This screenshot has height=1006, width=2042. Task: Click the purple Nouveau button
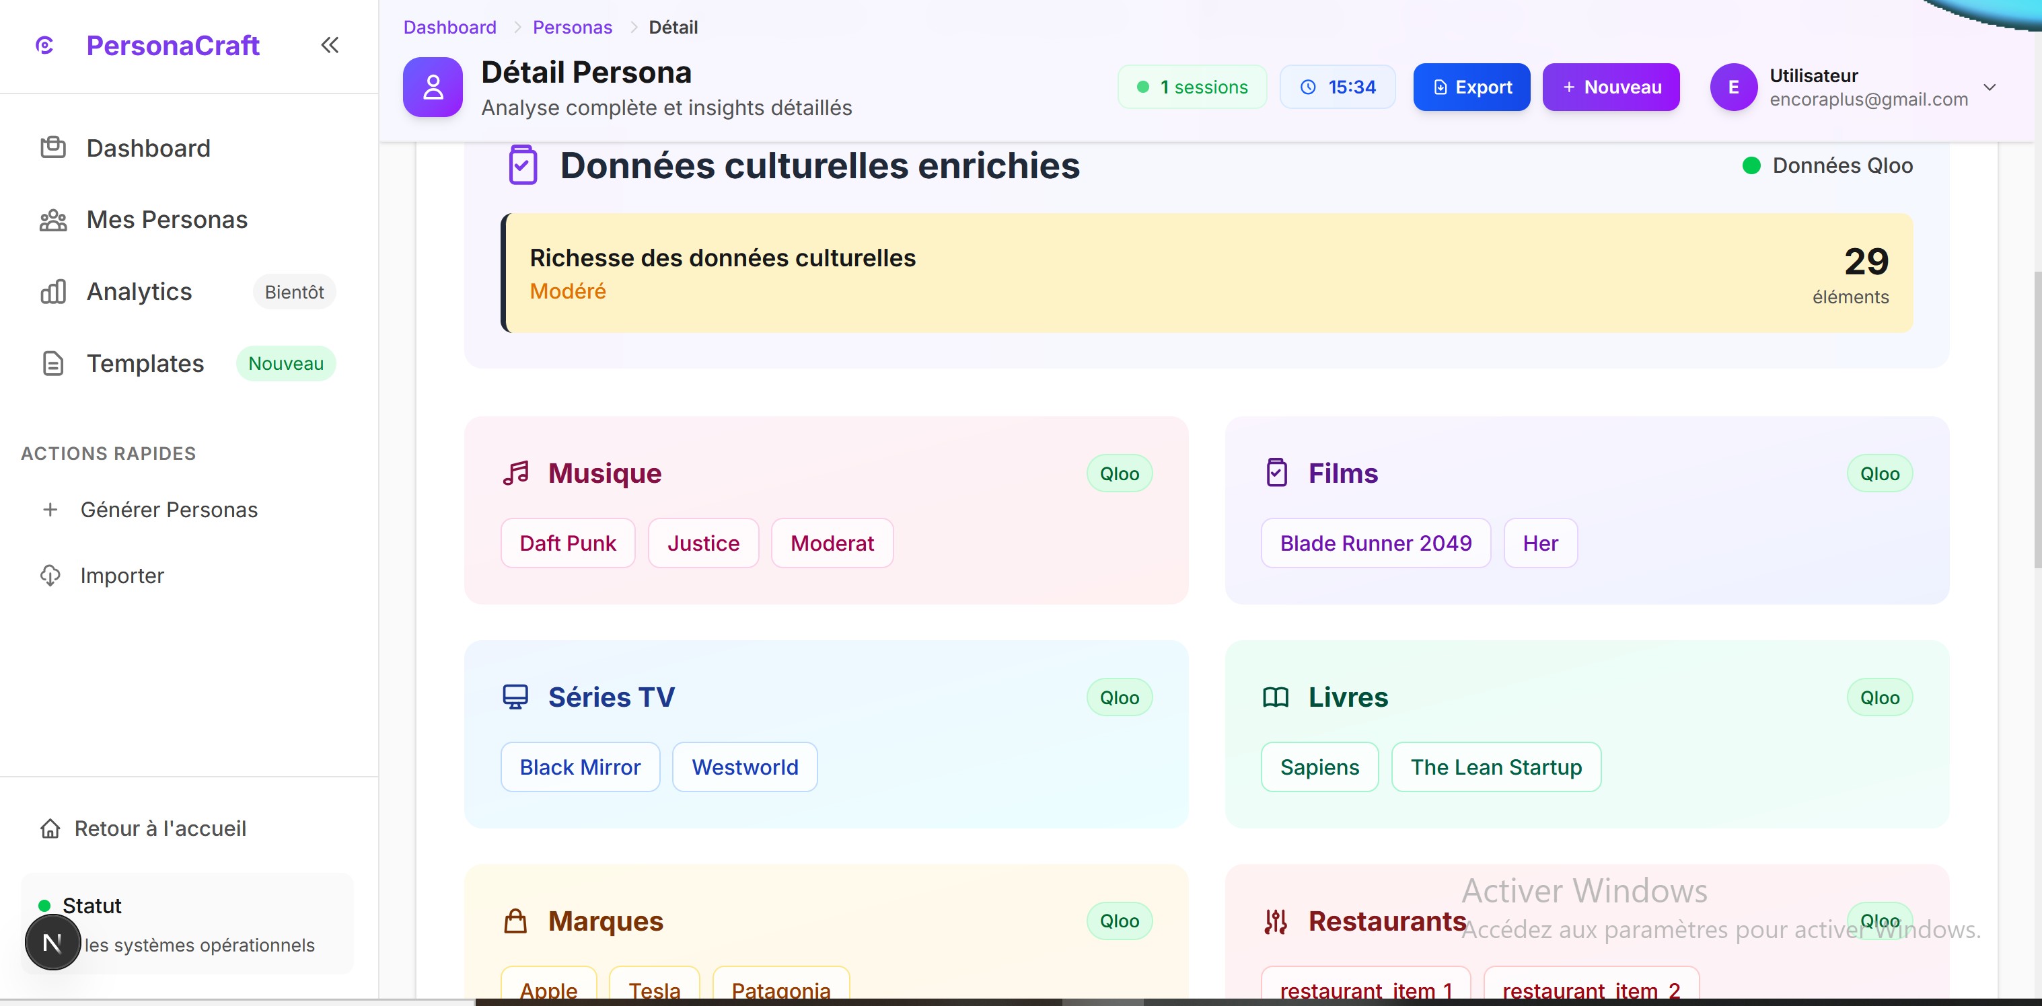[x=1610, y=87]
